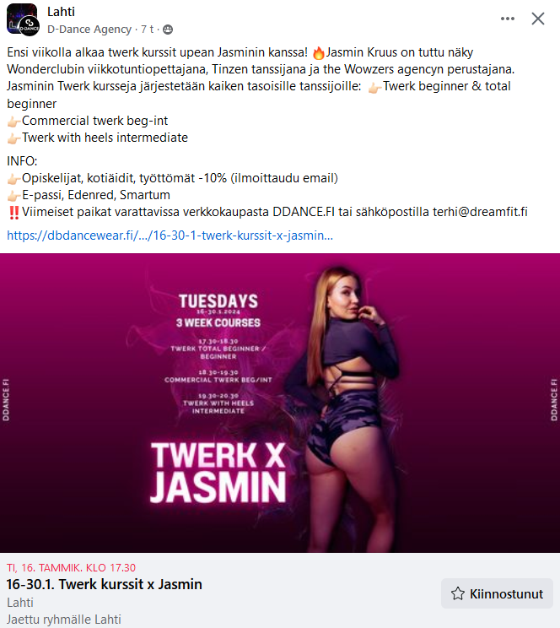Toggle the Kiinnostunut interested button
This screenshot has width=560, height=628.
coord(497,593)
